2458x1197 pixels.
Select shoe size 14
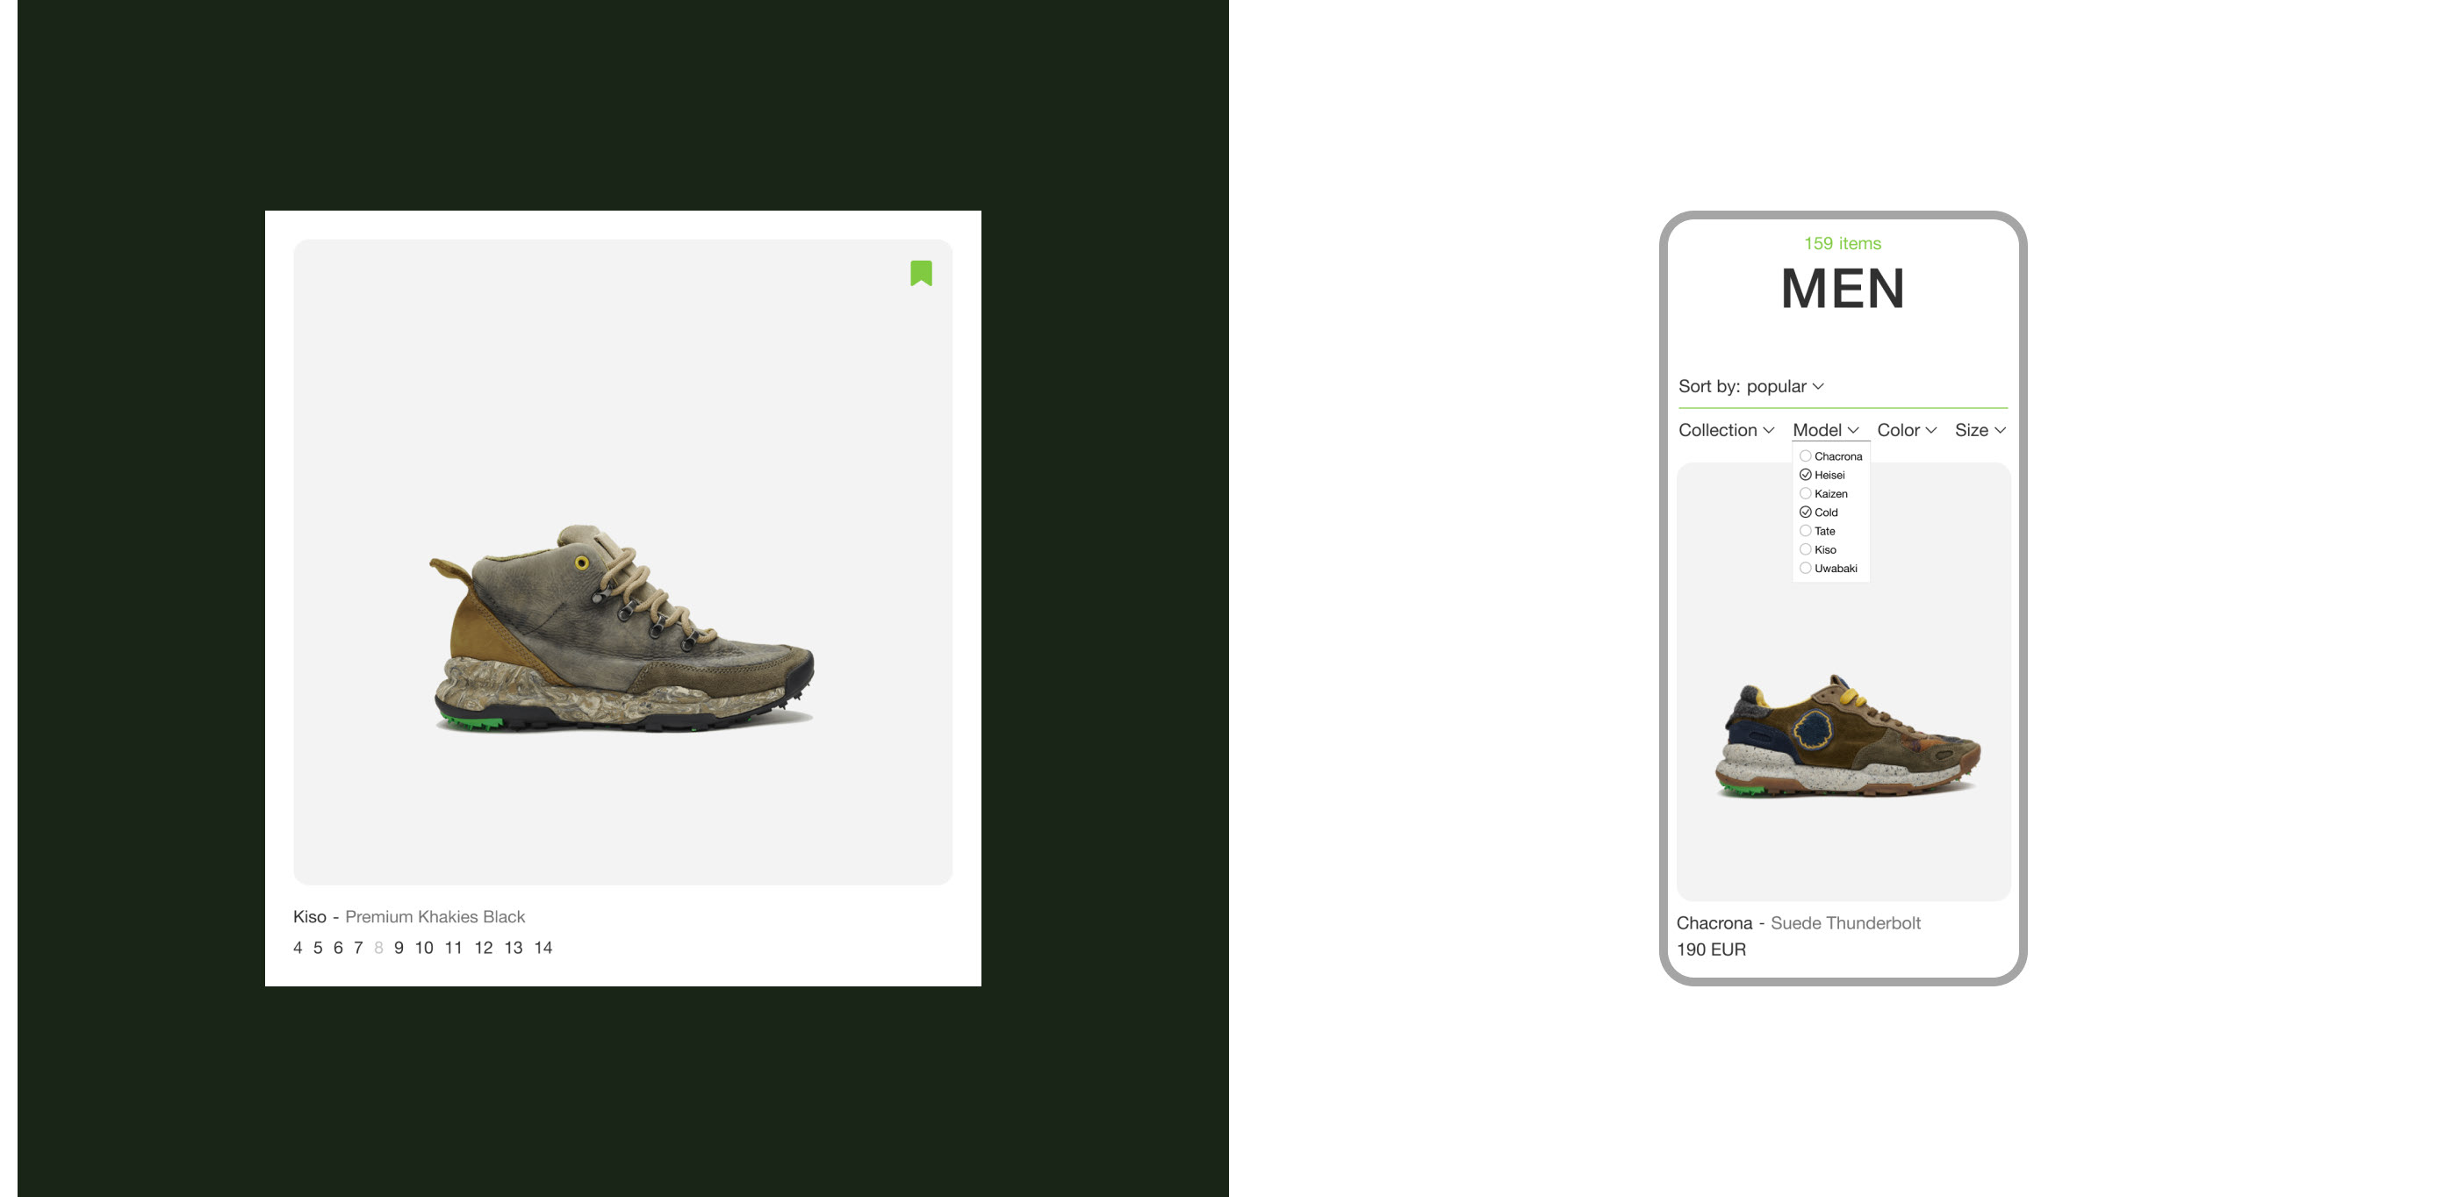click(543, 948)
